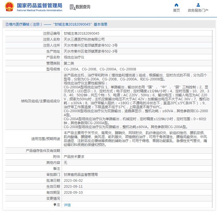The width and height of the screenshot is (217, 215).
Task: Click the 适用范围/预期用途 label
Action: pyautogui.click(x=45, y=139)
